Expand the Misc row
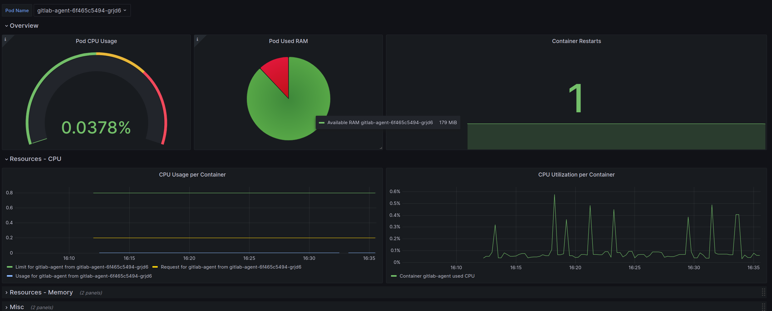Screen dimensions: 772x311 click(x=17, y=307)
